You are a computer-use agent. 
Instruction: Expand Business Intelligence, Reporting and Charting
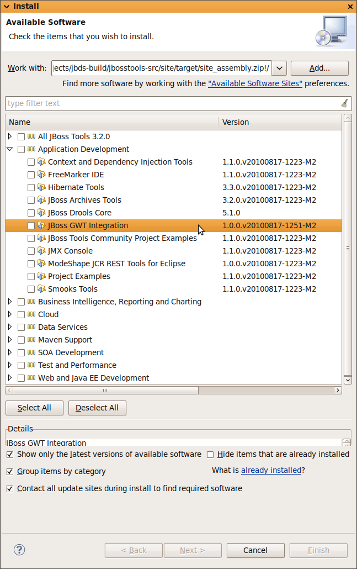[10, 302]
